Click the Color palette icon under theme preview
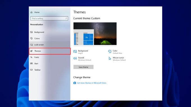Viewport: 191px width, 107px height. tap(110, 52)
